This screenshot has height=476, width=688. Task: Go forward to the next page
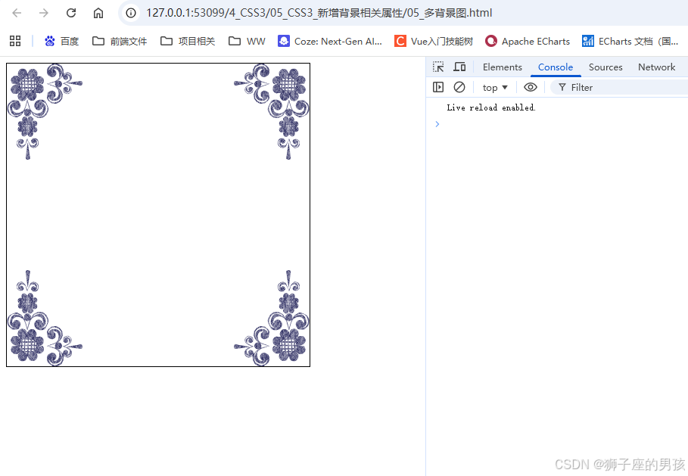coord(43,13)
